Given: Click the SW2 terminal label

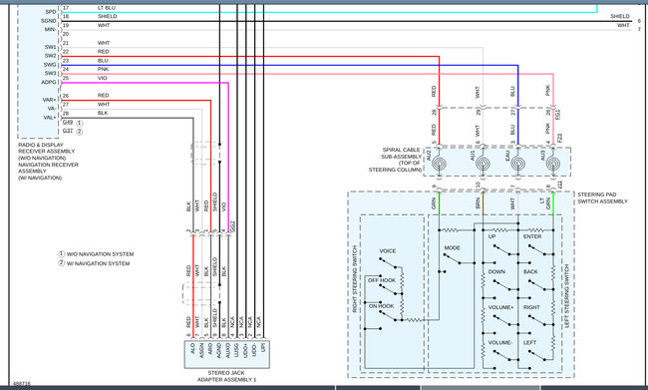Looking at the screenshot, I should click(51, 56).
